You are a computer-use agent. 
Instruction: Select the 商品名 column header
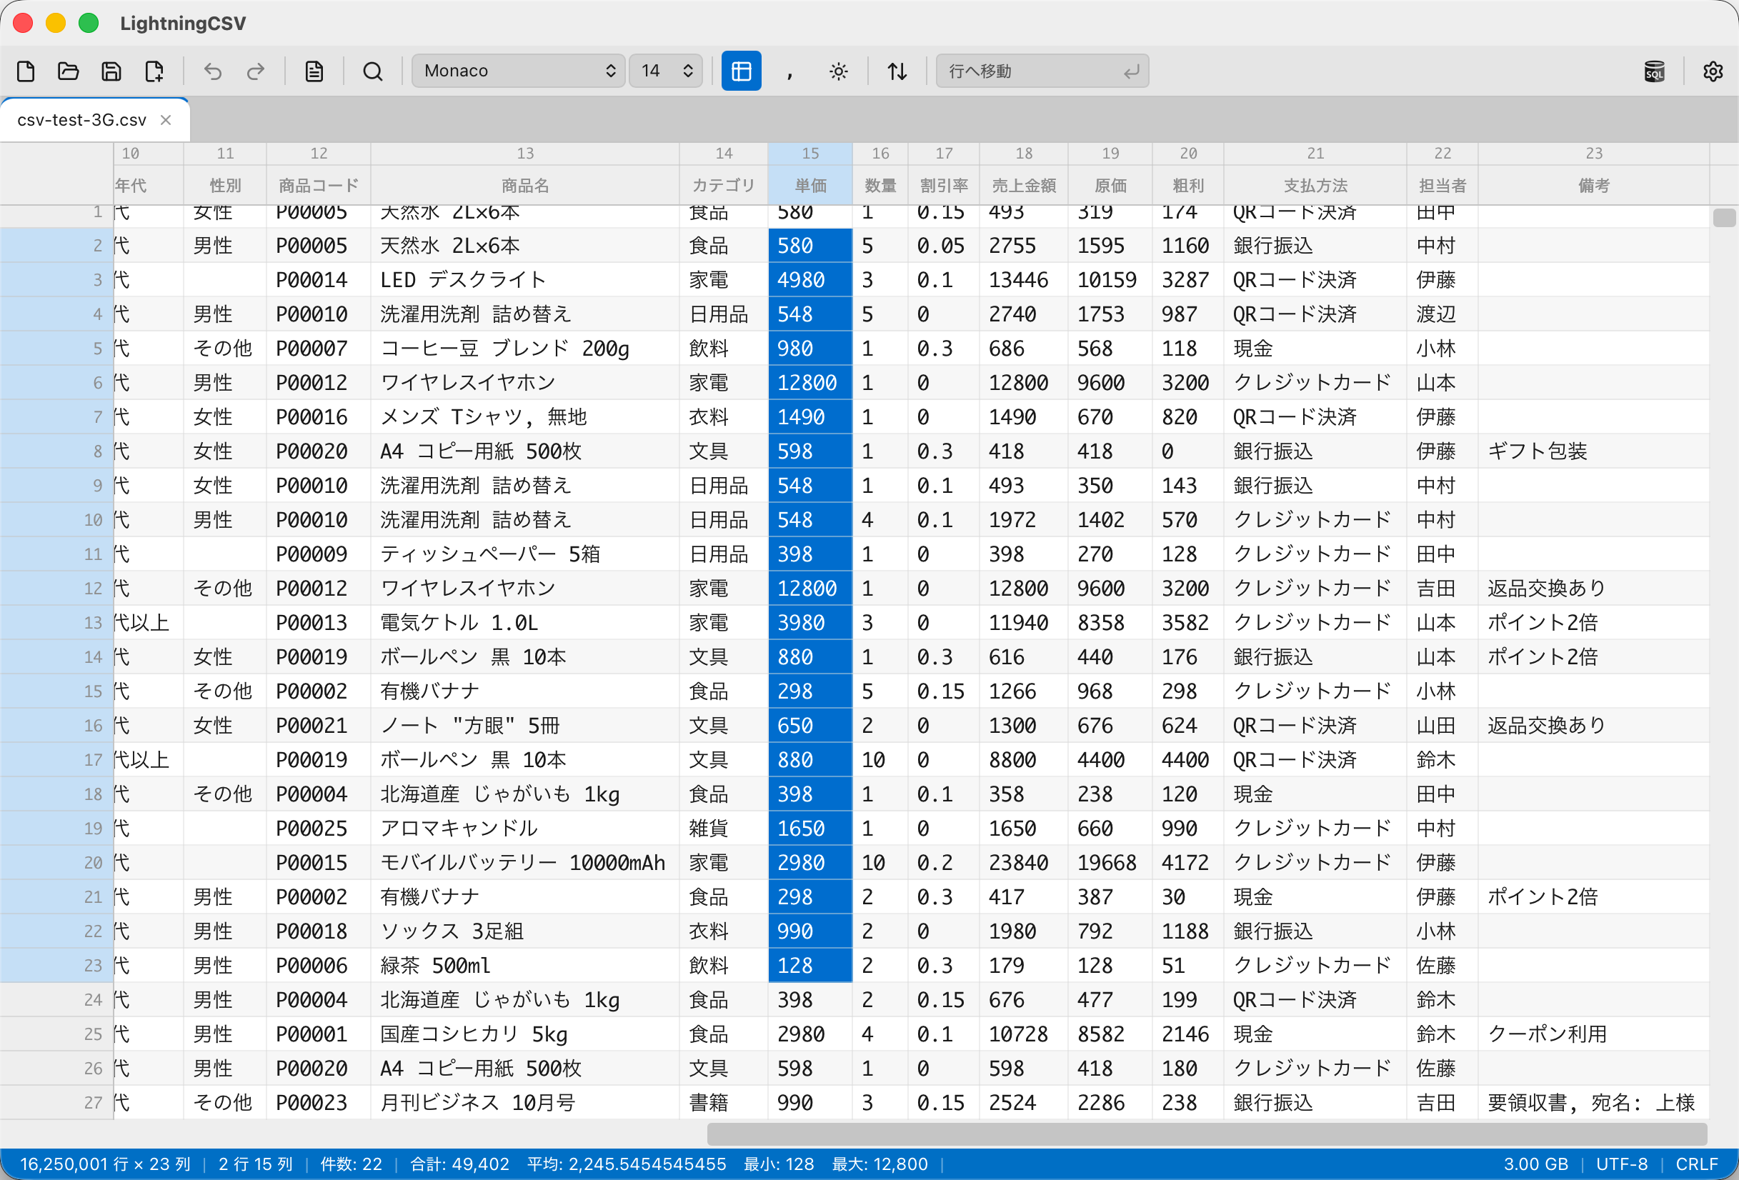coord(525,186)
